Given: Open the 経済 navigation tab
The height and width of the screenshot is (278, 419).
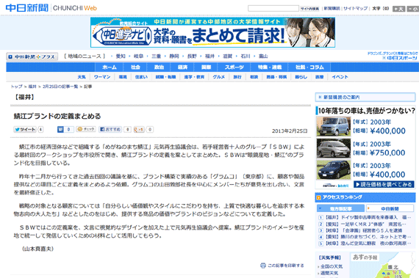Looking at the screenshot, I should (x=182, y=67).
